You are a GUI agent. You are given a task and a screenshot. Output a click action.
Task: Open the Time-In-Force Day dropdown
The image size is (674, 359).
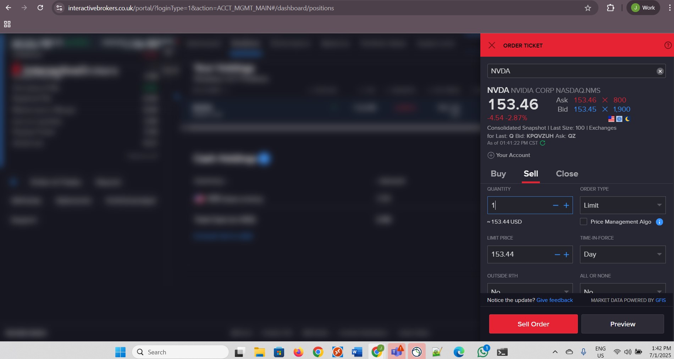tap(623, 254)
